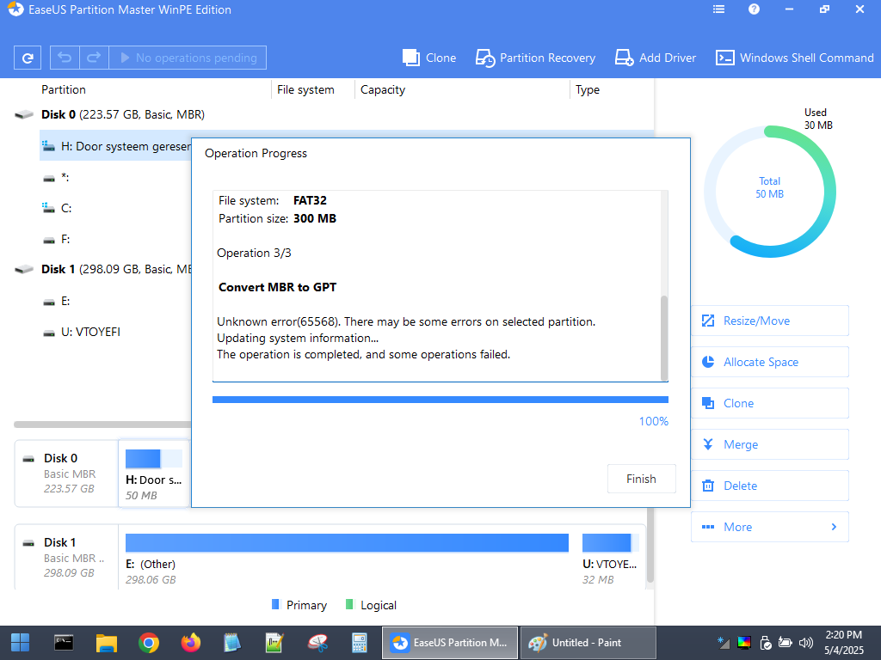881x660 pixels.
Task: Open Command Prompt from taskbar
Action: click(x=64, y=643)
